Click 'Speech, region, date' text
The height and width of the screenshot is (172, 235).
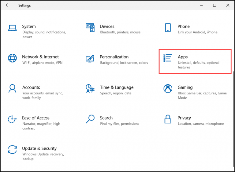pos(116,93)
